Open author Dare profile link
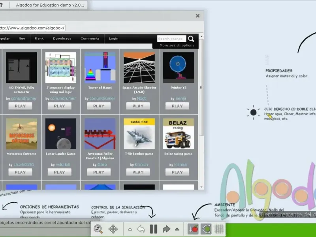This screenshot has height=237, width=316. coord(102,165)
